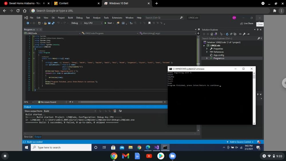
Task: Click Solution Explorer Home icon
Action: coord(212,34)
